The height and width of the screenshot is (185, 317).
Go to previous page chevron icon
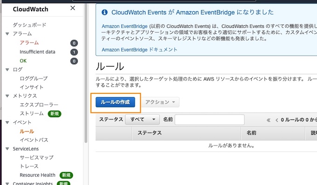276,120
